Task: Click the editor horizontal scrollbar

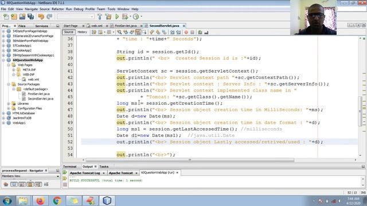Action: coord(190,160)
